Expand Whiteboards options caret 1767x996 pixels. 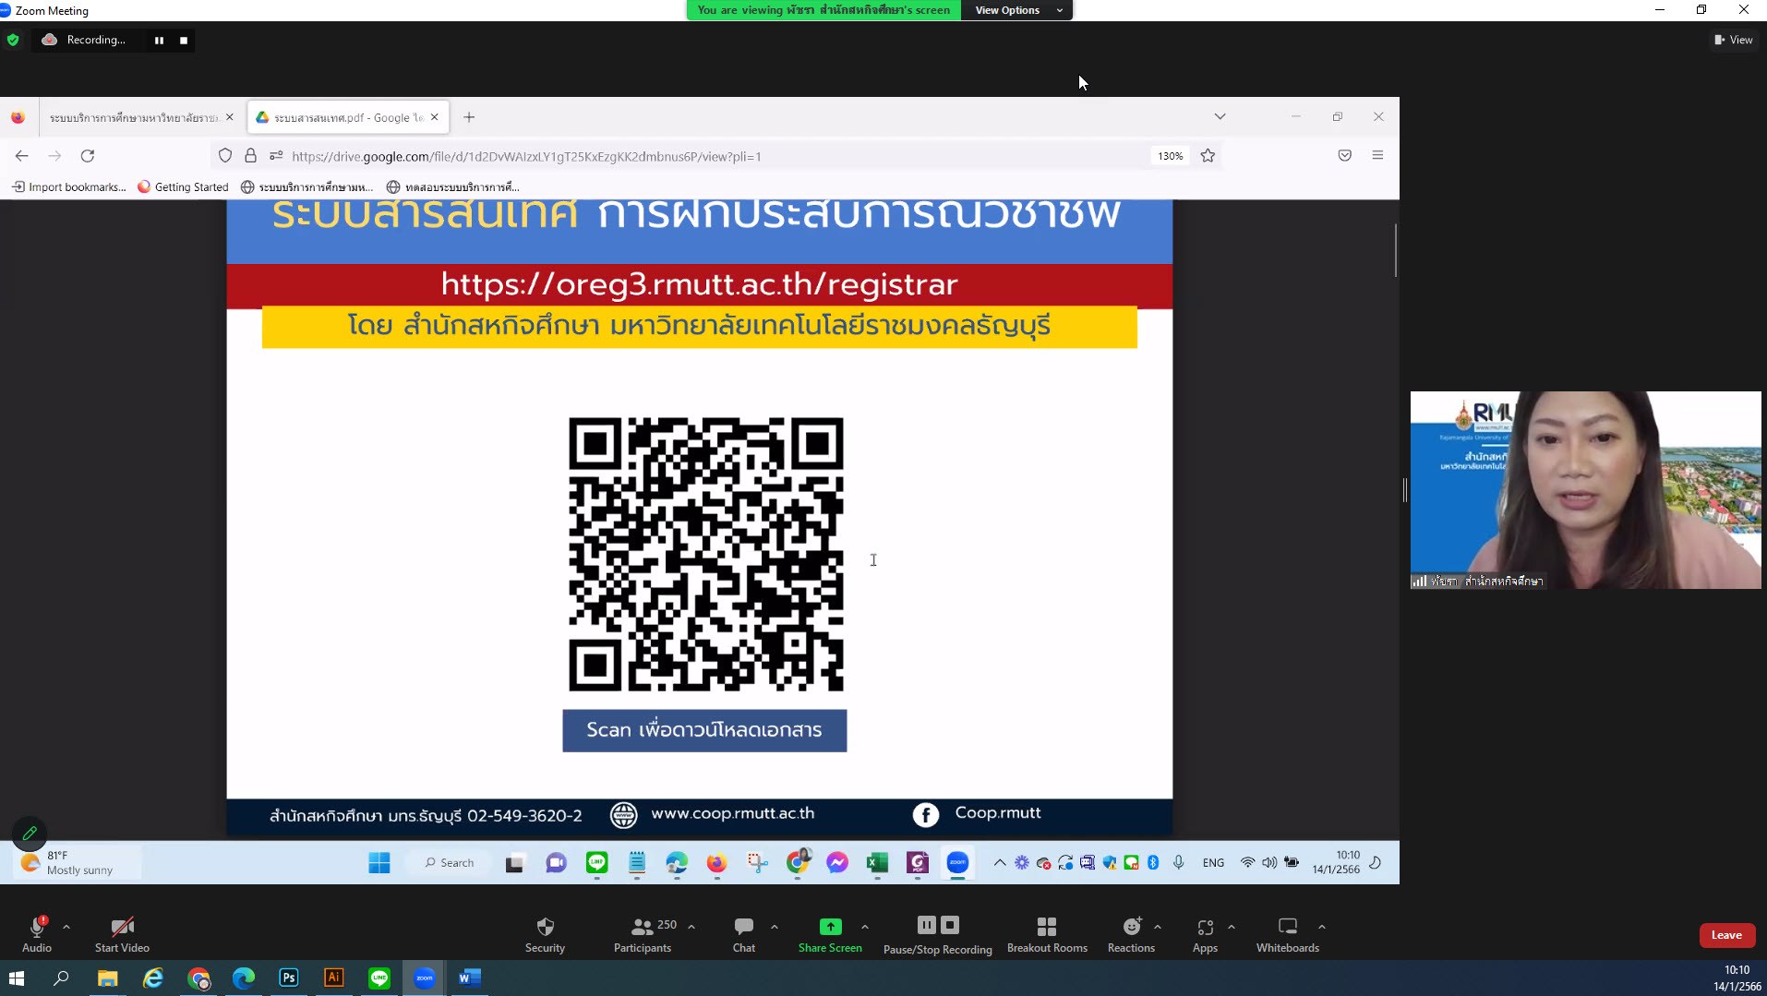coord(1322,927)
